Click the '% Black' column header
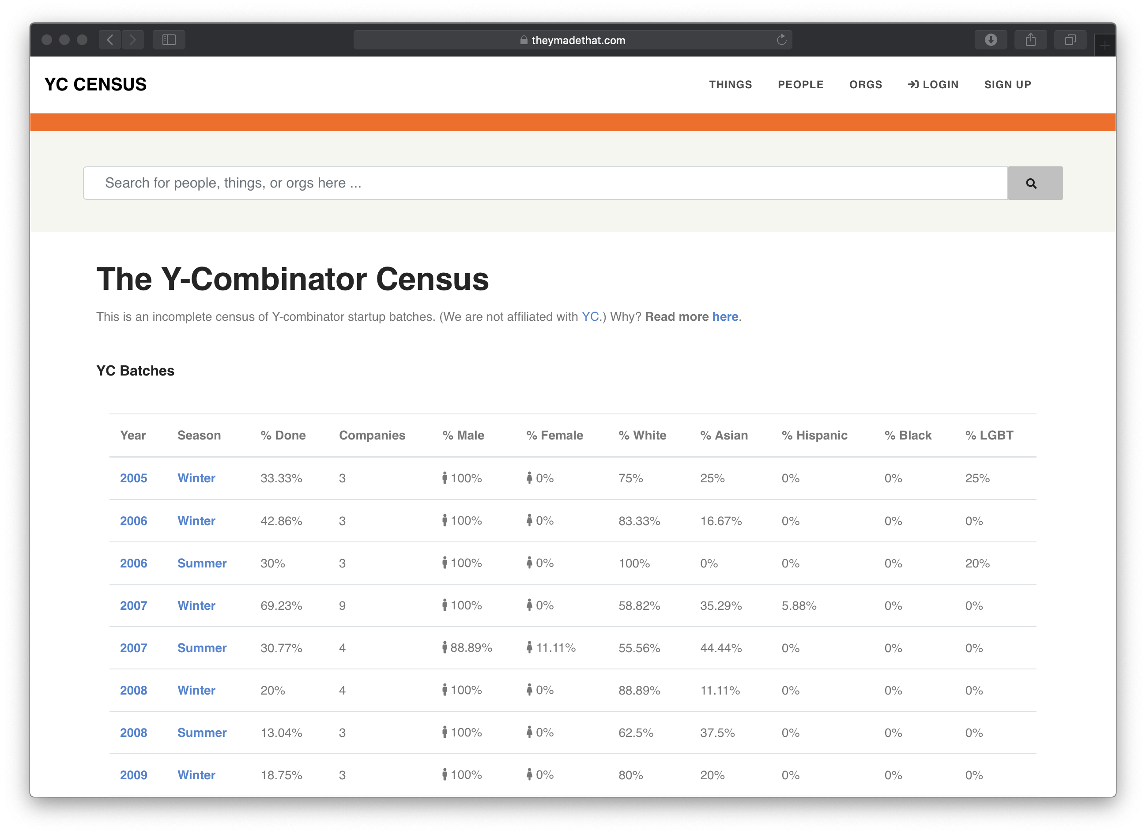The height and width of the screenshot is (834, 1146). 908,436
